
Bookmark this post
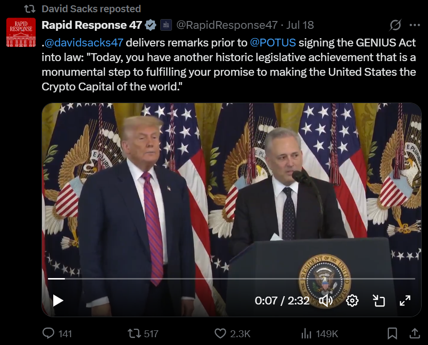(392, 333)
